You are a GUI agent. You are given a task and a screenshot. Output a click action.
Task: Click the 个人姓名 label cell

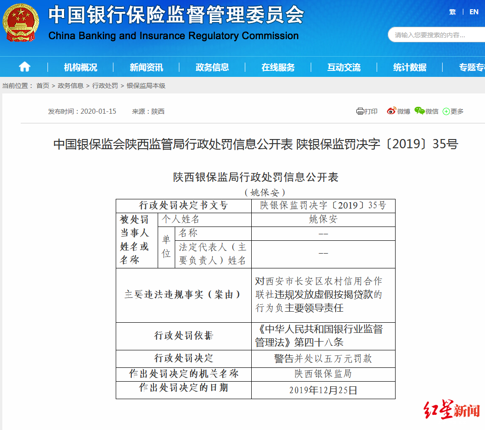[x=204, y=220]
